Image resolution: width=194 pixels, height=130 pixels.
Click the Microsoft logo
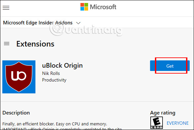98,7
